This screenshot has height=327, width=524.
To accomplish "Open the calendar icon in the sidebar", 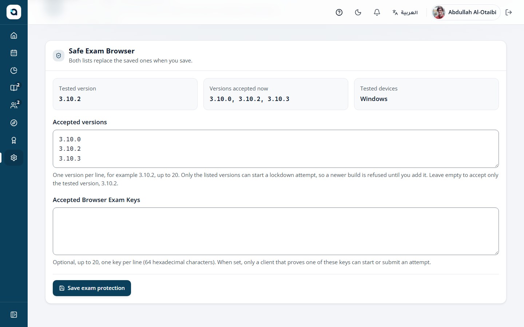I will [x=14, y=53].
